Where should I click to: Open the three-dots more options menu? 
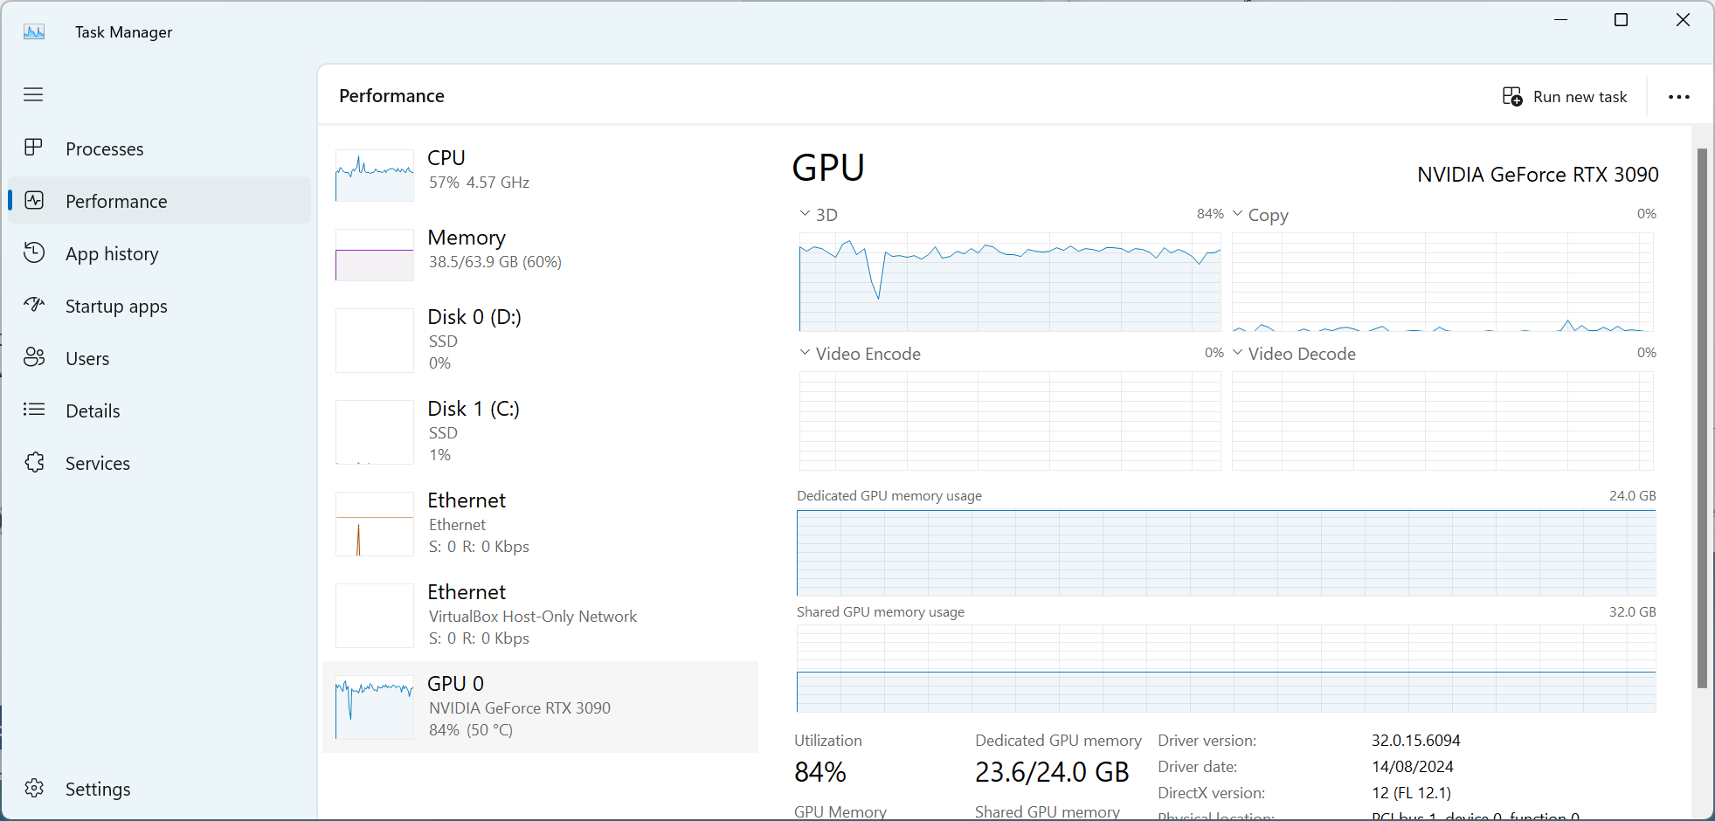click(1678, 97)
